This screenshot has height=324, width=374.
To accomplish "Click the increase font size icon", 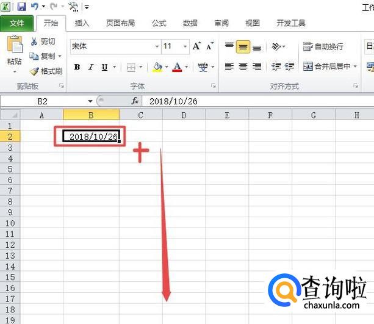I will click(196, 46).
